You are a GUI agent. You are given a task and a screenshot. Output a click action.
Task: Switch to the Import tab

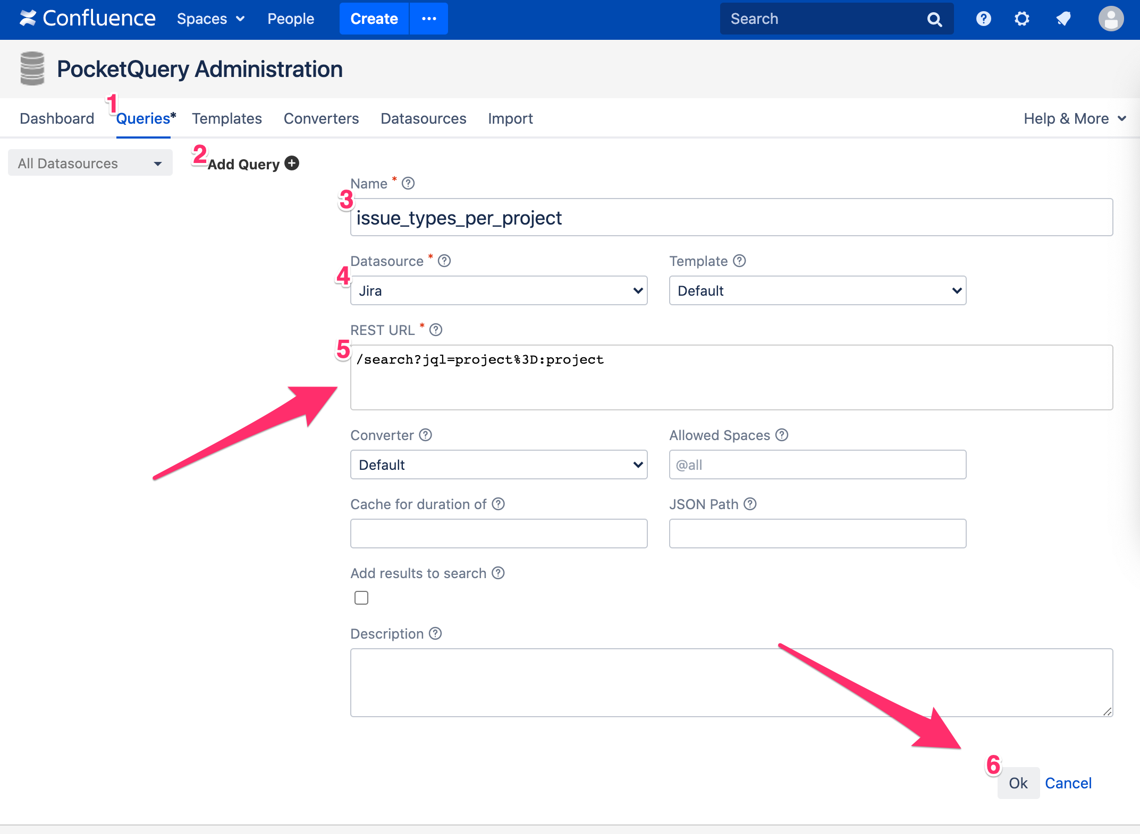(x=510, y=118)
